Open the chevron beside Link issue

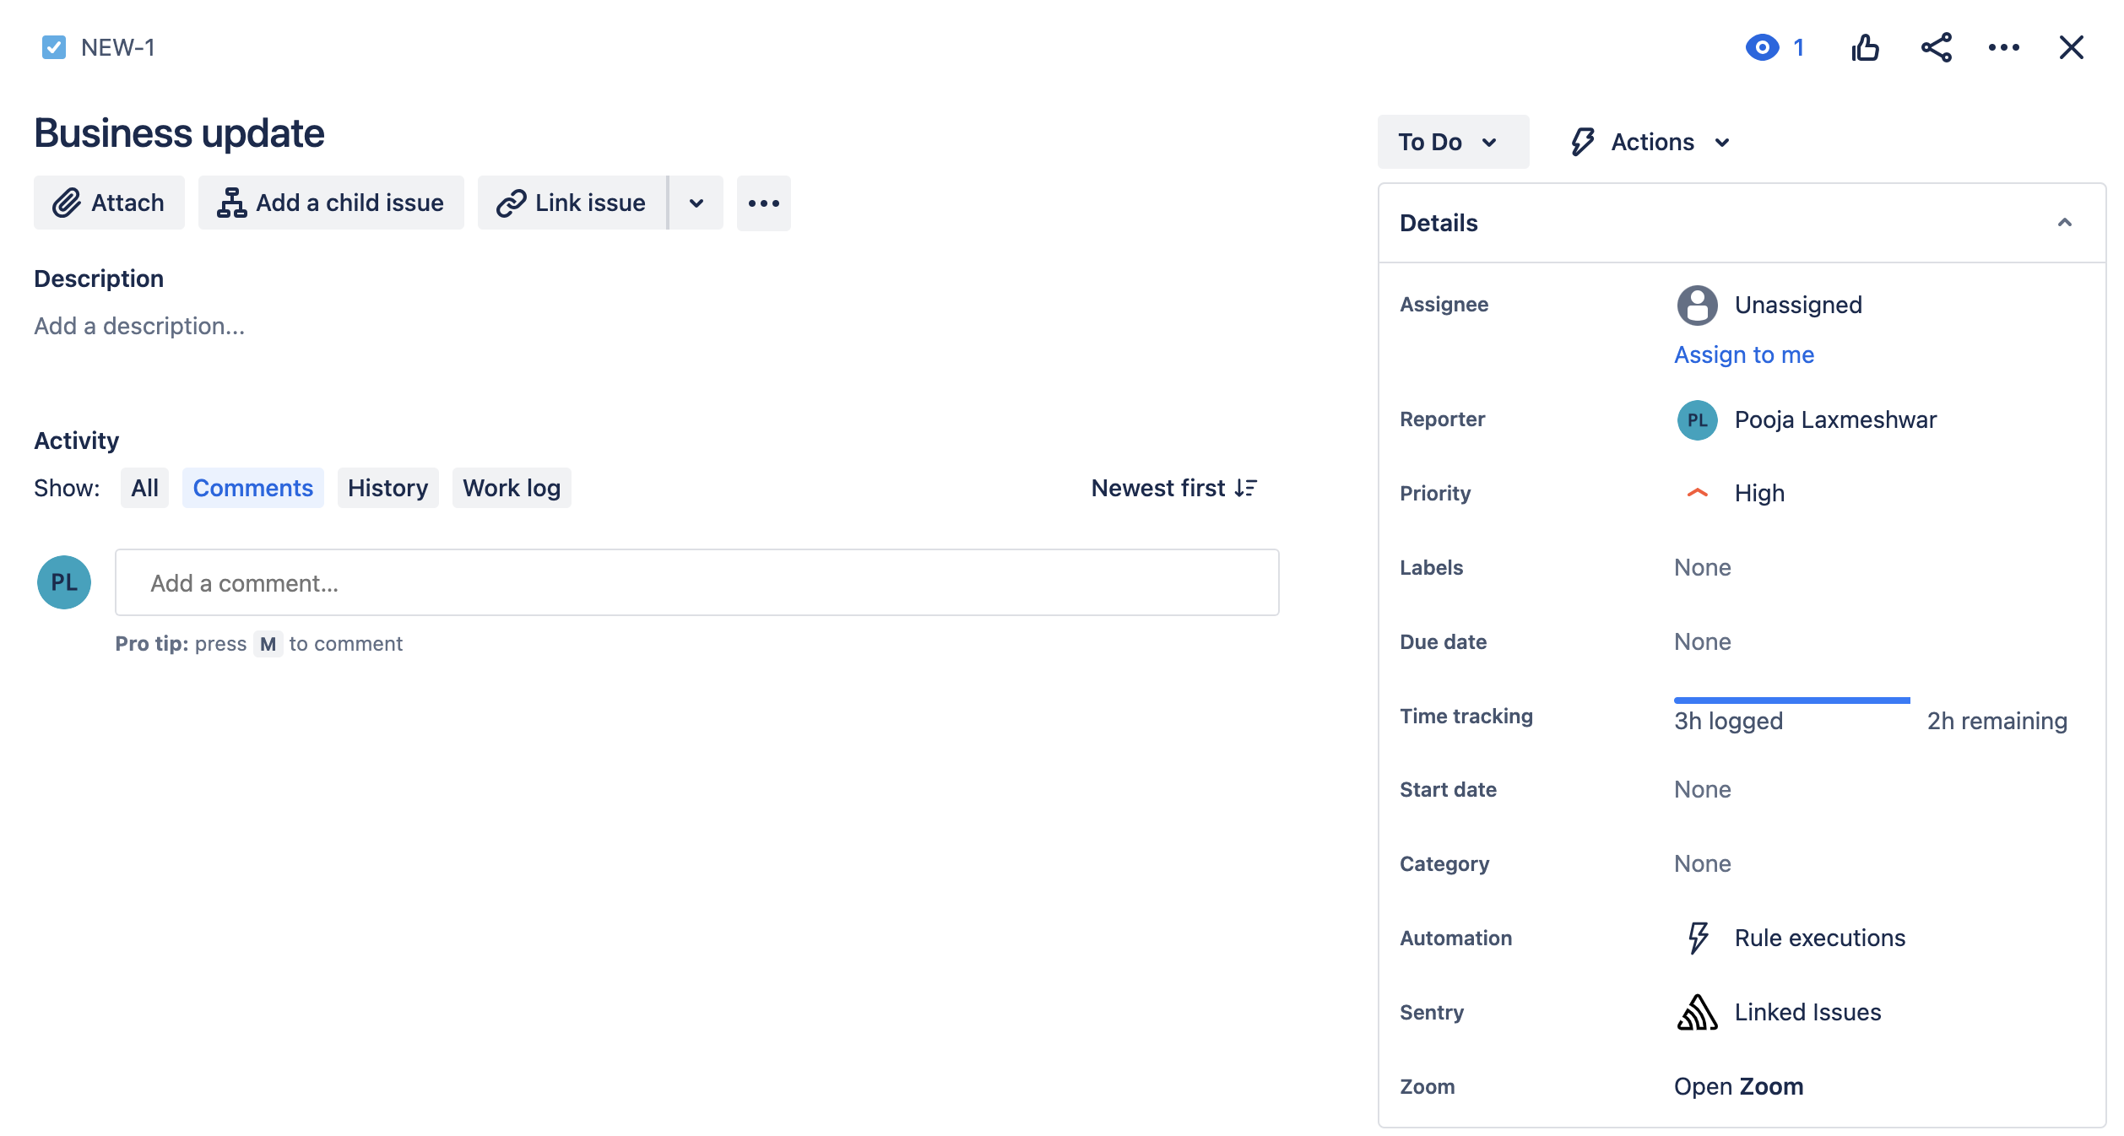point(696,203)
